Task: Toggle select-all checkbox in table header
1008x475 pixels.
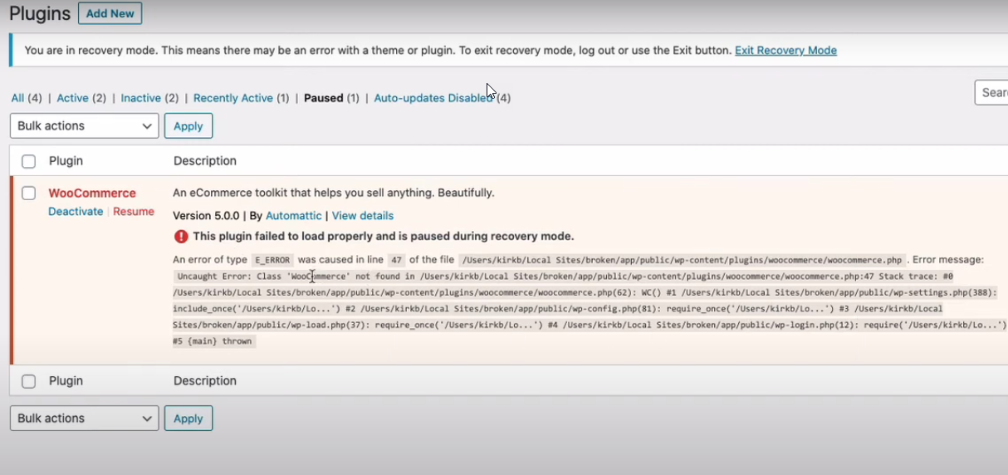Action: pos(29,161)
